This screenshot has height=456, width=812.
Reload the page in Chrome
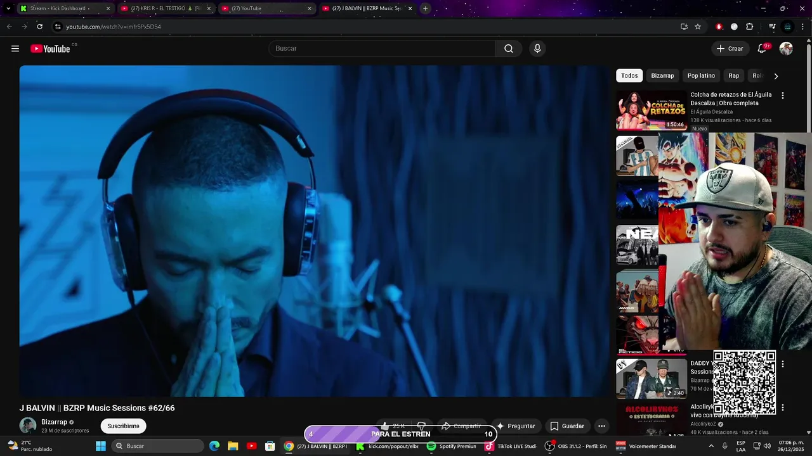coord(39,27)
